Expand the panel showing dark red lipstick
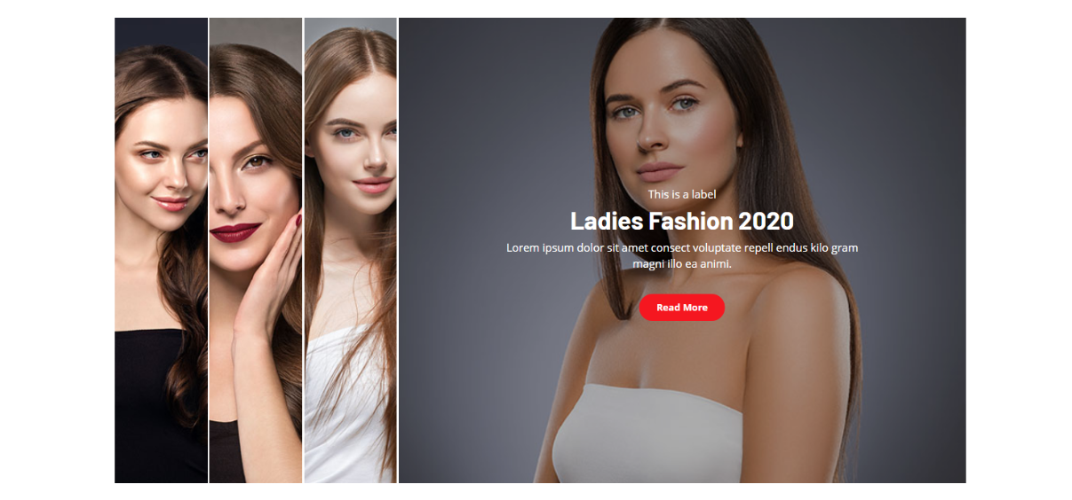Viewport: 1072px width, 500px height. pyautogui.click(x=256, y=250)
